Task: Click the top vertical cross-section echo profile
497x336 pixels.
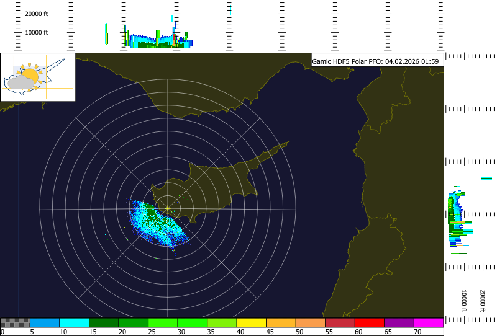Action: (155, 40)
